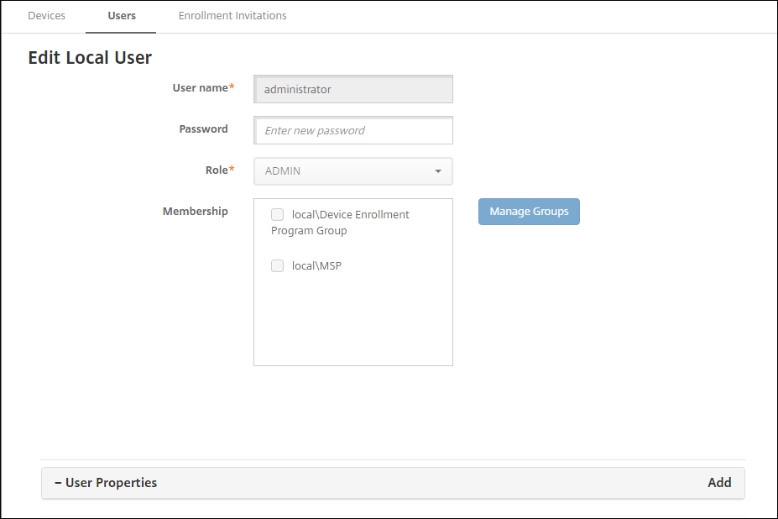Viewport: 778px width, 519px height.
Task: Click the Membership field label
Action: coord(195,212)
